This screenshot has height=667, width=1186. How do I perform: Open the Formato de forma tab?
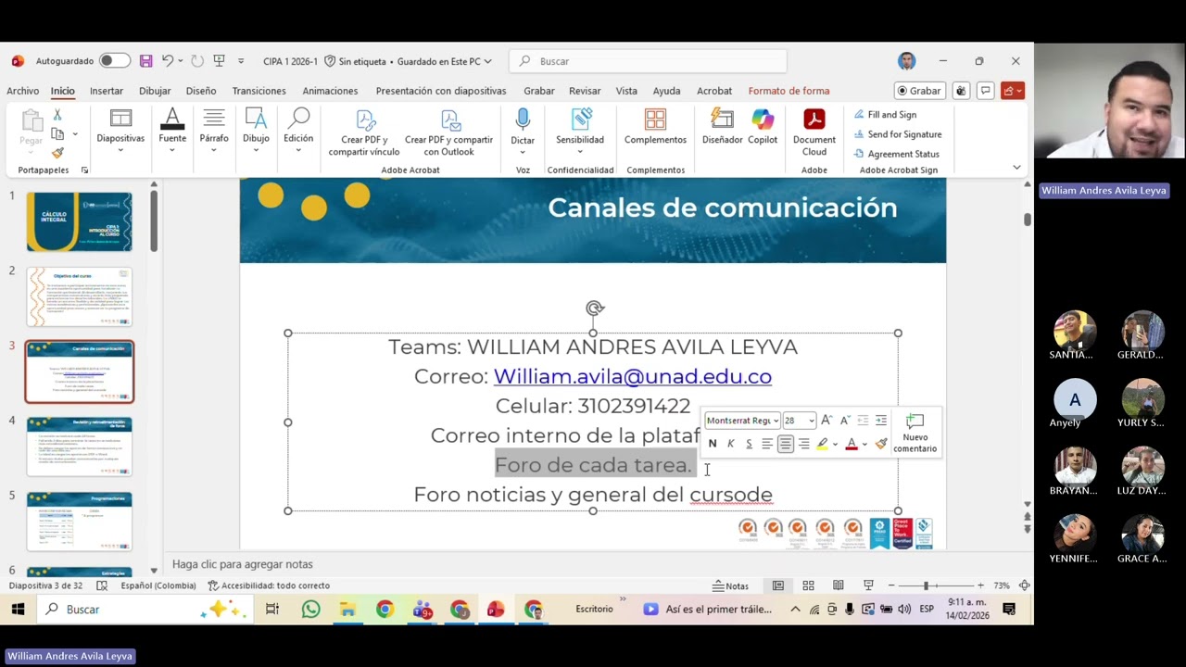click(789, 91)
